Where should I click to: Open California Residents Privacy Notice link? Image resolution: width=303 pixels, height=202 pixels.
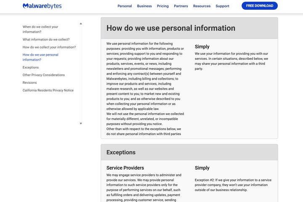click(48, 90)
